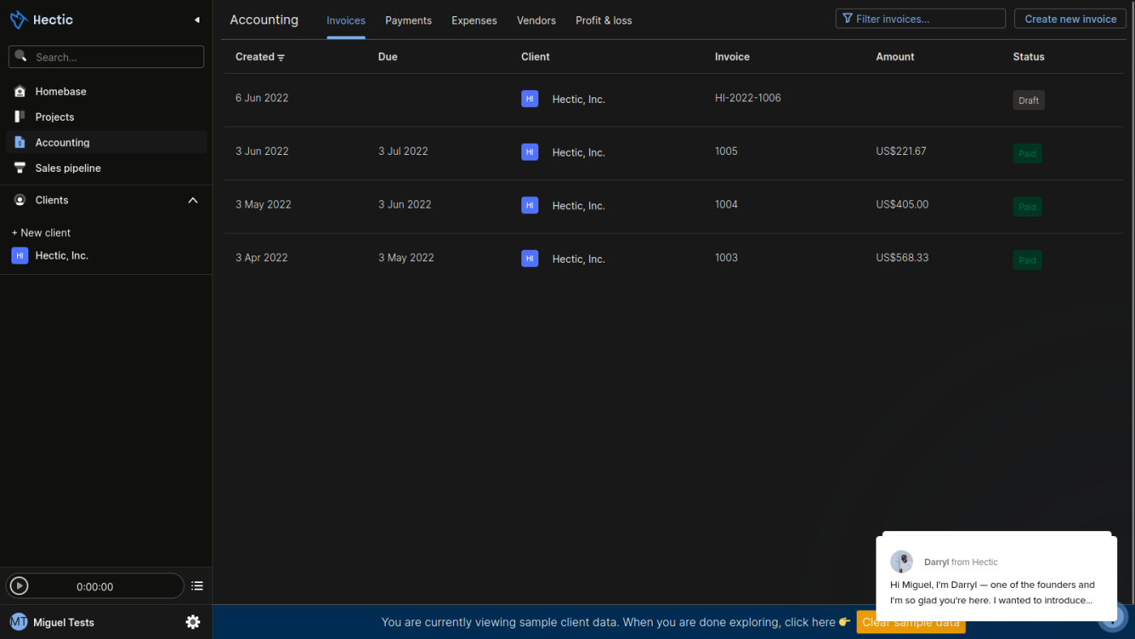The height and width of the screenshot is (639, 1135).
Task: Click HI client badge in invoice 1003 row
Action: point(529,259)
